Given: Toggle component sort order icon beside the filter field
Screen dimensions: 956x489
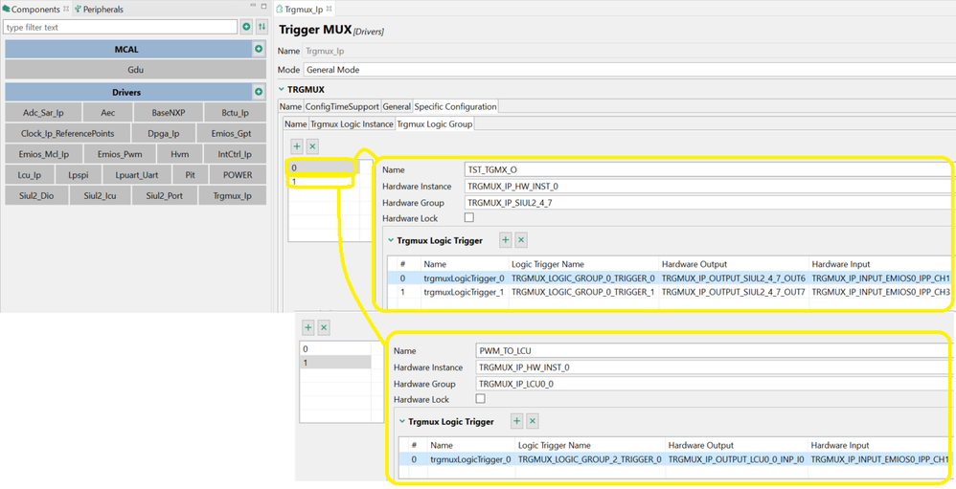Looking at the screenshot, I should [262, 27].
